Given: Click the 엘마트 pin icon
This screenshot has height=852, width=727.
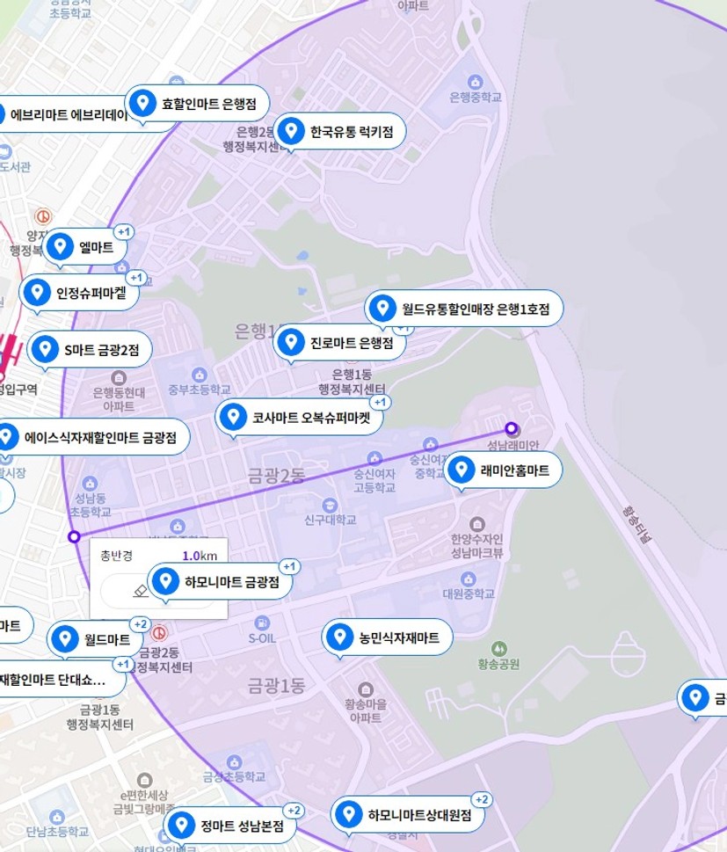Looking at the screenshot, I should click(x=60, y=247).
